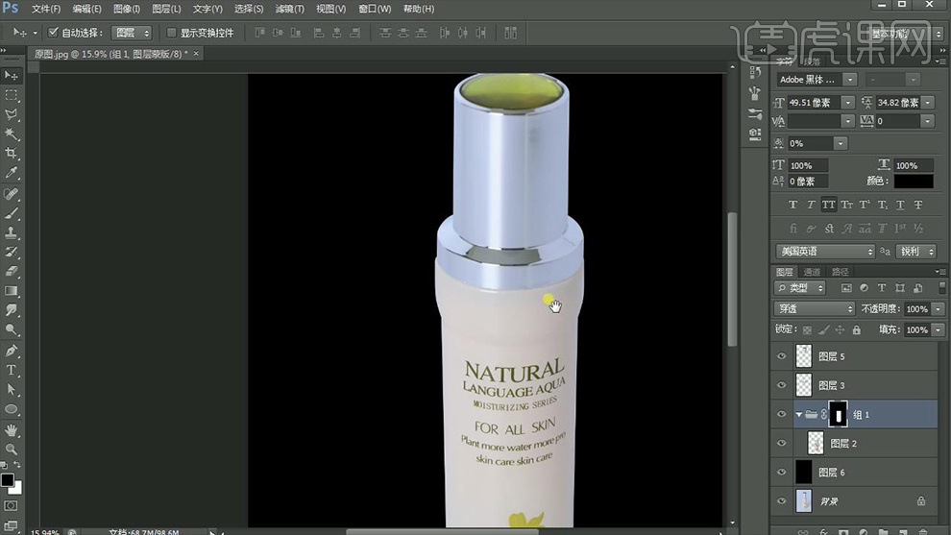
Task: Click the pixel layer filter icon
Action: tap(846, 288)
